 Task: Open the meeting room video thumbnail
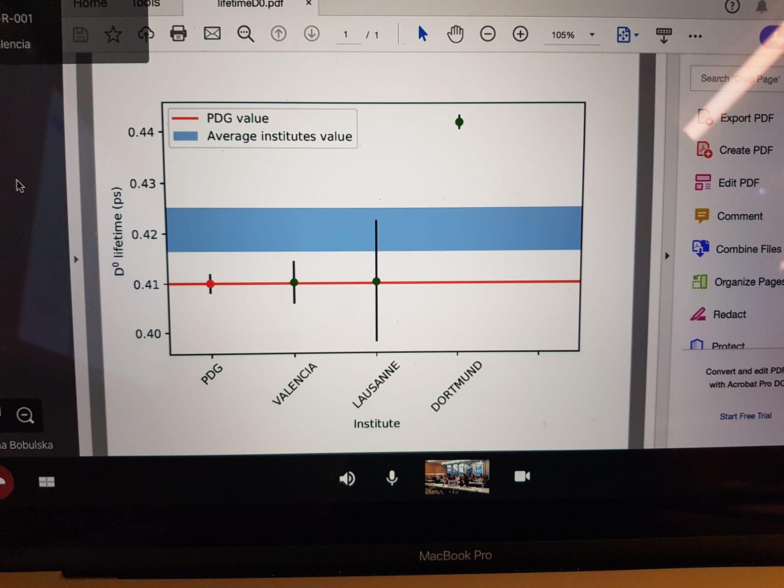(457, 477)
